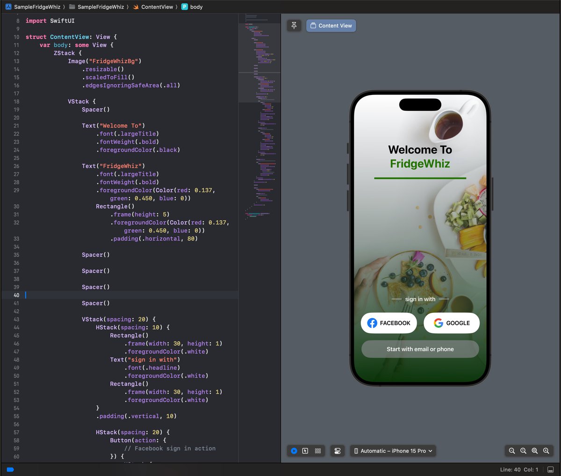Click ".edgesIgnoringSafeArea(.all)" line
Viewport: 561px width, 476px height.
click(131, 86)
